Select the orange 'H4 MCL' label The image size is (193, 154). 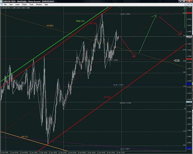tap(50, 26)
